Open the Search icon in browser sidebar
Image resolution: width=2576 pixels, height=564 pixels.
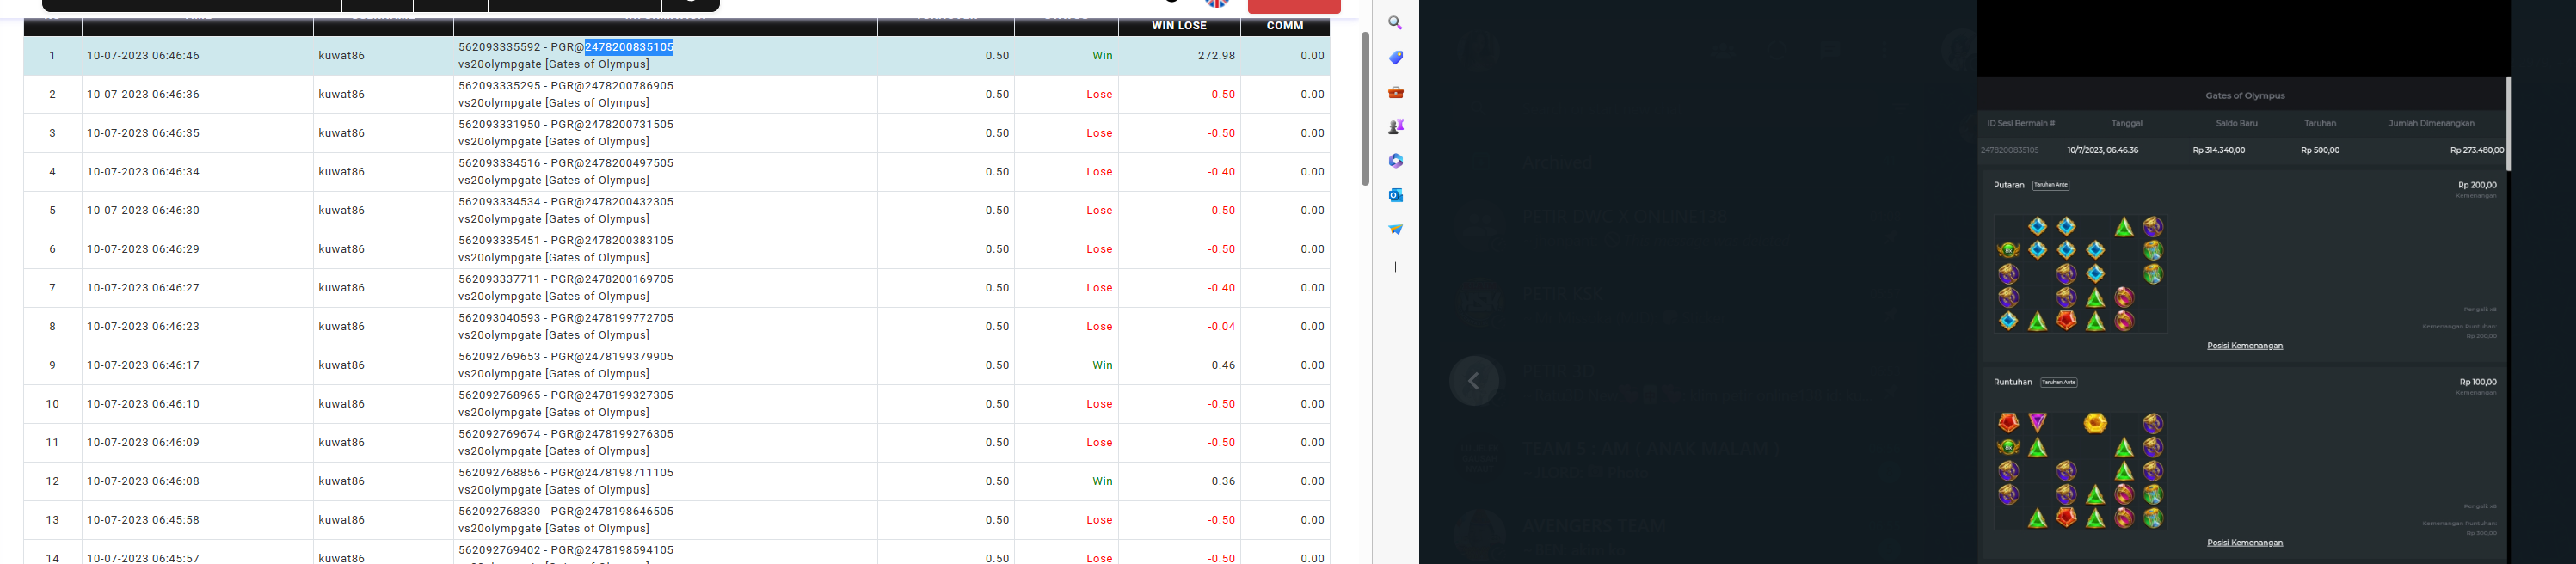click(x=1395, y=23)
